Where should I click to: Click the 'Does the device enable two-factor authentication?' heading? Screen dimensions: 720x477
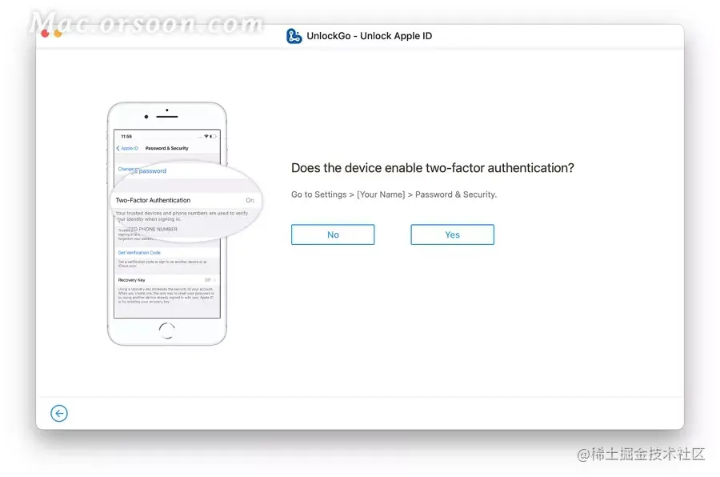pos(433,168)
